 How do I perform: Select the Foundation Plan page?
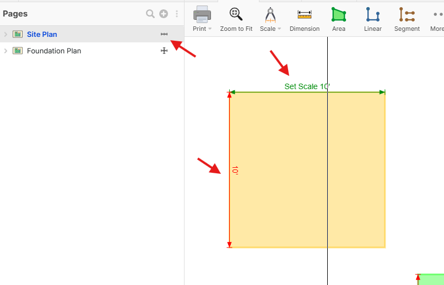pos(53,51)
